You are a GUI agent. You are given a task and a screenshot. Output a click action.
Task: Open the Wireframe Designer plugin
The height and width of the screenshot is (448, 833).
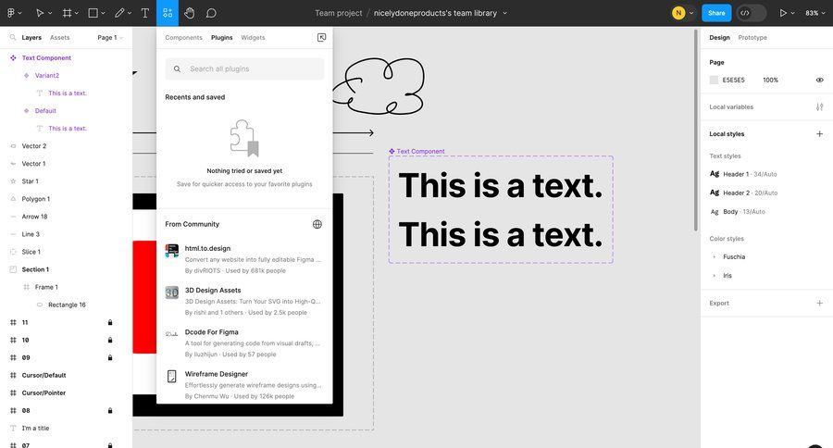coord(243,385)
